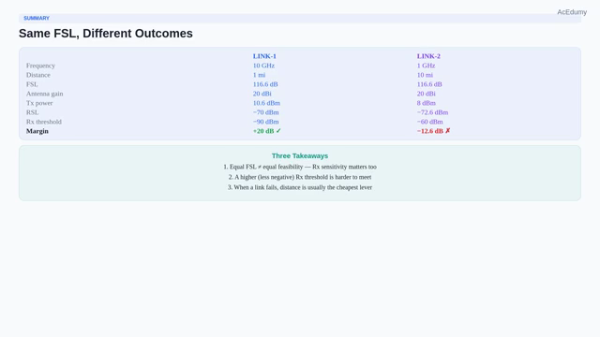Click the green check mark beside +20 dB
Image resolution: width=600 pixels, height=337 pixels.
pos(278,131)
